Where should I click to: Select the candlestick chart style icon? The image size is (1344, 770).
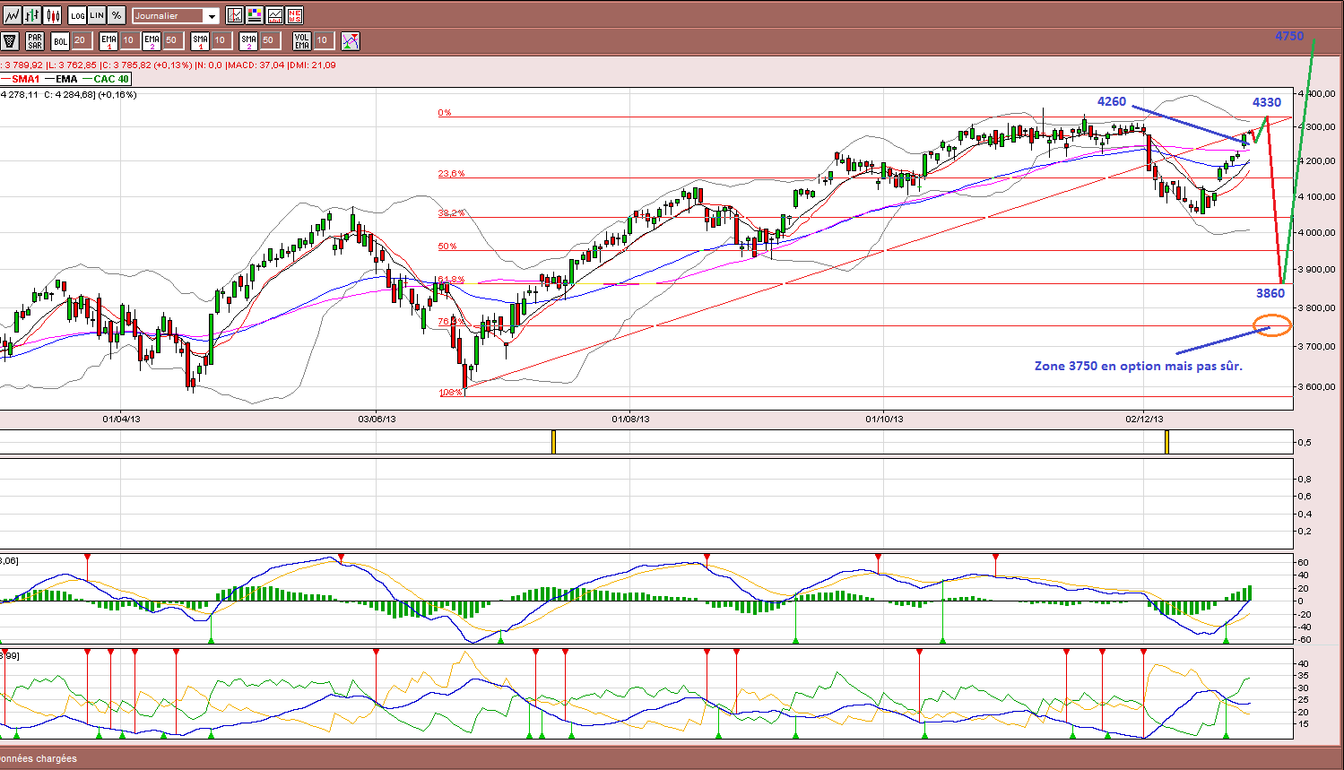(53, 15)
